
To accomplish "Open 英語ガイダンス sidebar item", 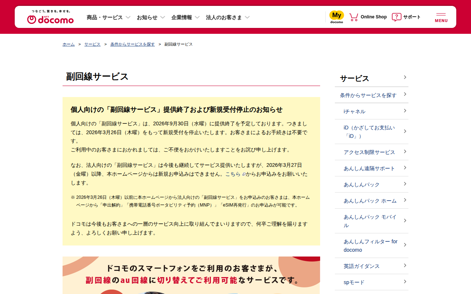I will tap(372, 266).
